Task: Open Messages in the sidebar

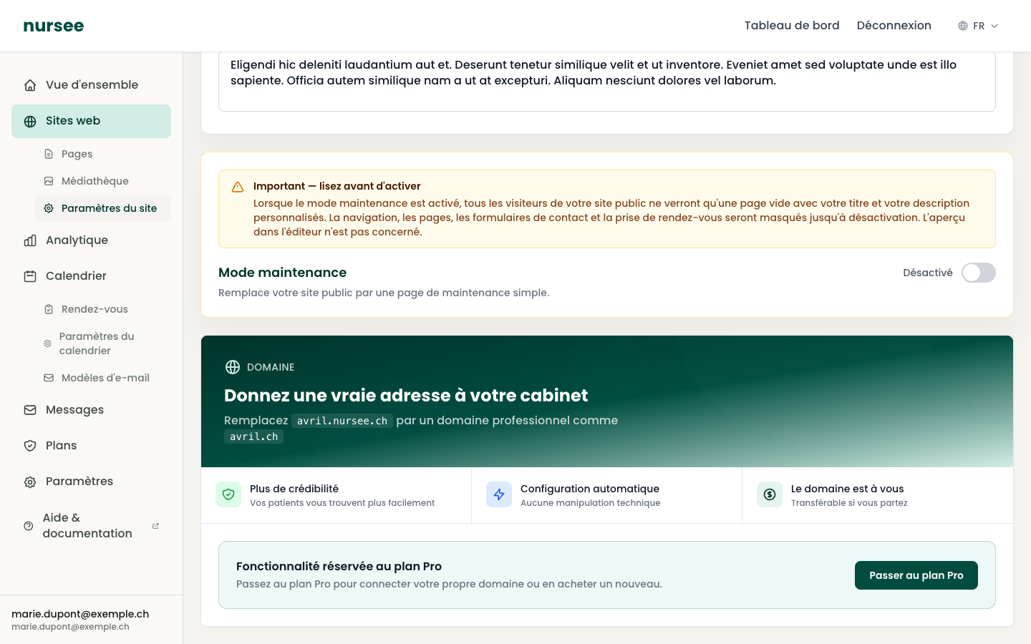Action: [91, 410]
